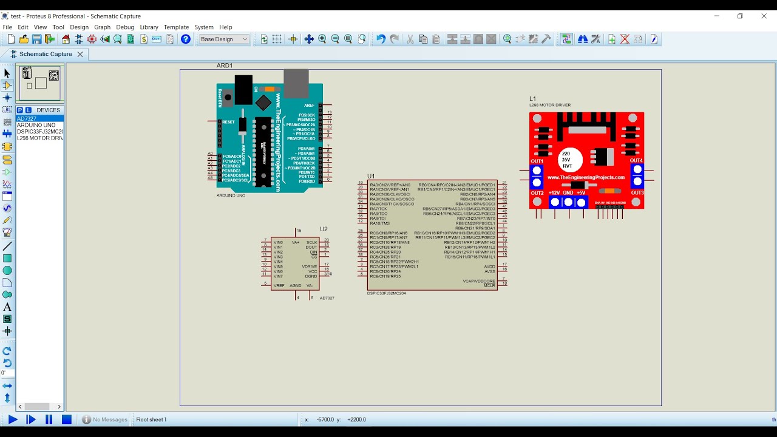Add a new sheet with green plus icon
This screenshot has width=777, height=437.
click(612, 39)
